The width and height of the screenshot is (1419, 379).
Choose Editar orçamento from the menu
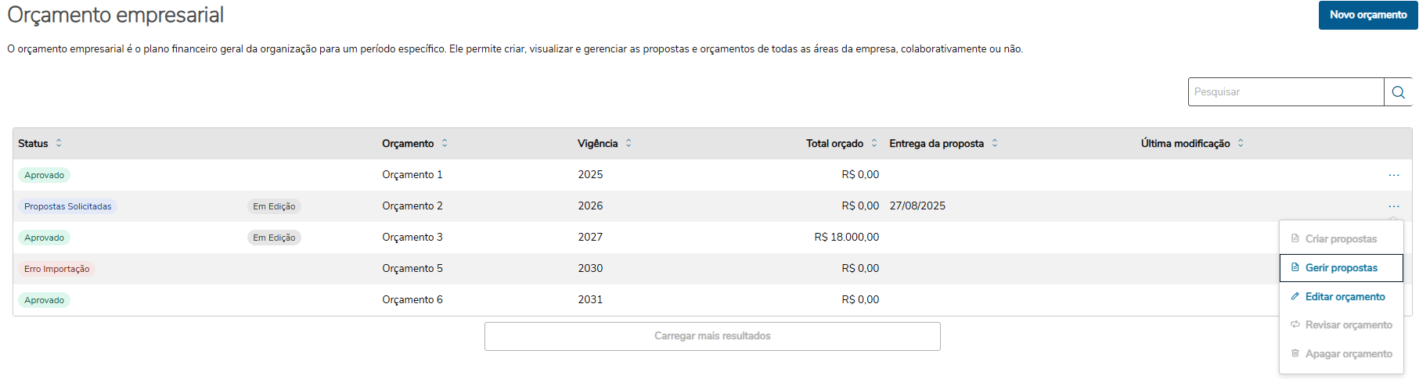point(1345,297)
